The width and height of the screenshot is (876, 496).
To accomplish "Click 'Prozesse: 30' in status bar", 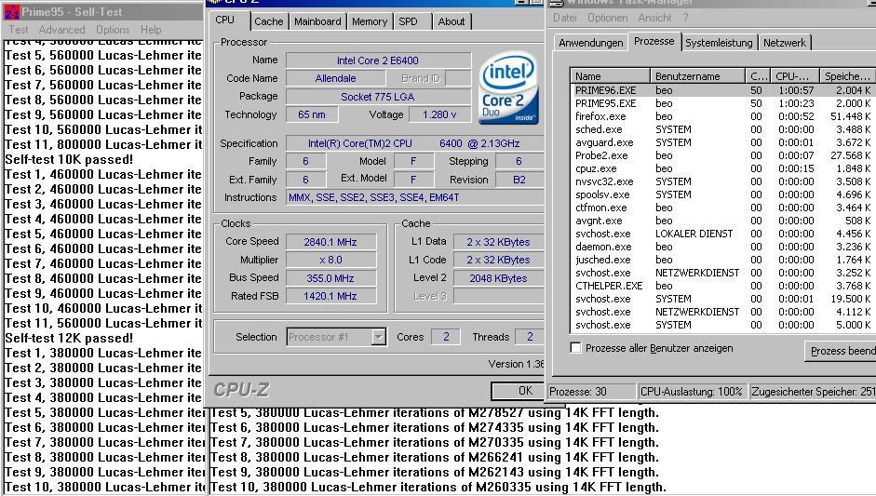I will click(x=592, y=392).
